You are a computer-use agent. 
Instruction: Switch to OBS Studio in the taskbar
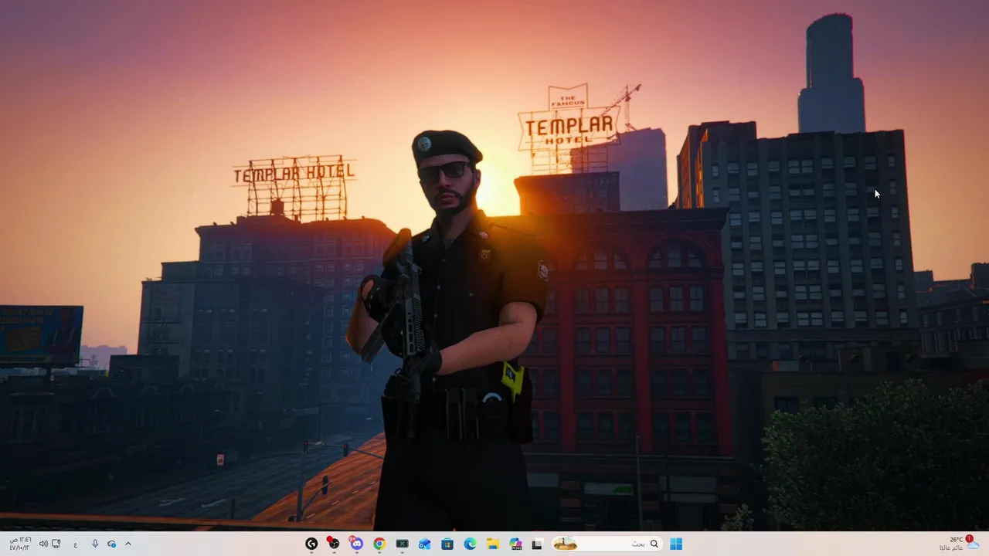333,544
